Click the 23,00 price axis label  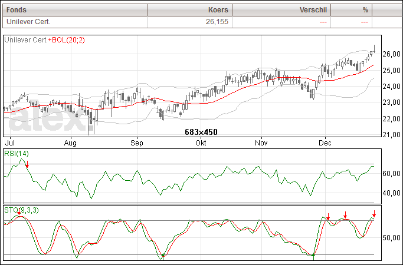click(x=391, y=102)
